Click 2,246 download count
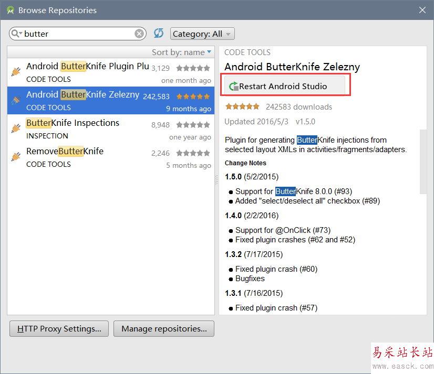The height and width of the screenshot is (374, 434). coord(160,153)
